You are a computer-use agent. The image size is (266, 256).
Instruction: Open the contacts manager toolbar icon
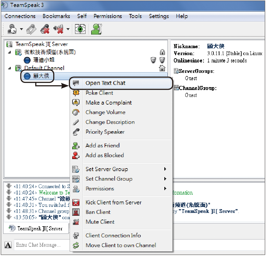tap(97, 29)
